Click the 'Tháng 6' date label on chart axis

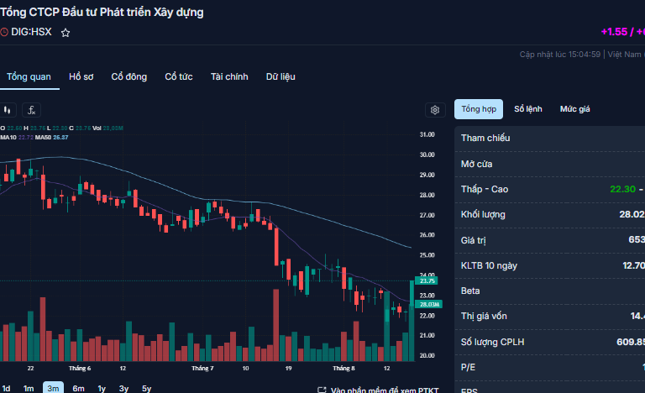(x=80, y=369)
